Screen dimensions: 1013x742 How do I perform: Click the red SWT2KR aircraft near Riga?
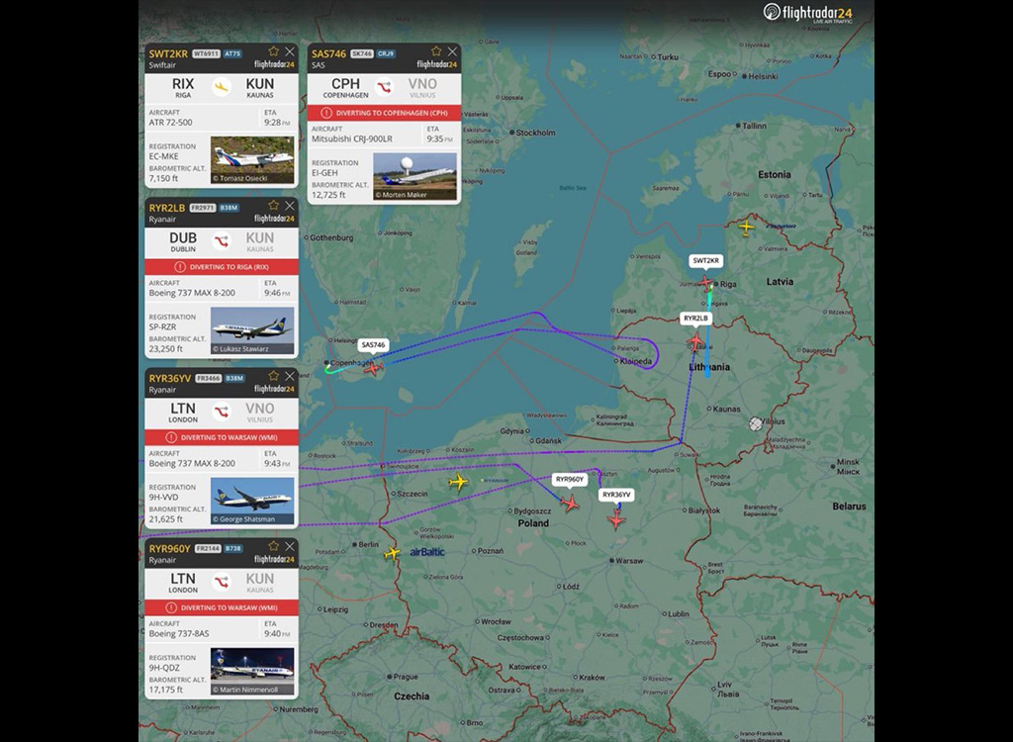click(706, 283)
